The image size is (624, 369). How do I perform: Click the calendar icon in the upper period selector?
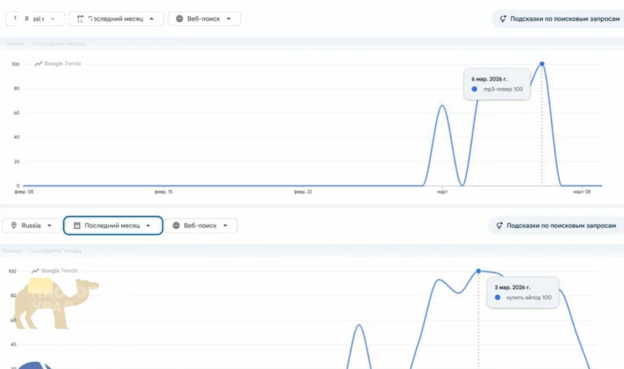click(x=81, y=18)
